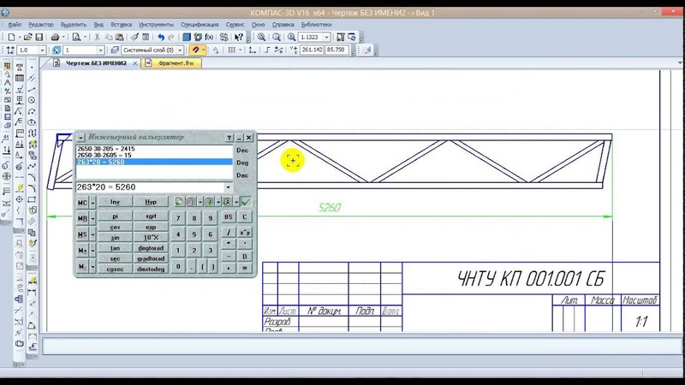The height and width of the screenshot is (385, 685).
Task: Click the equals button in the calculator
Action: pos(245,268)
